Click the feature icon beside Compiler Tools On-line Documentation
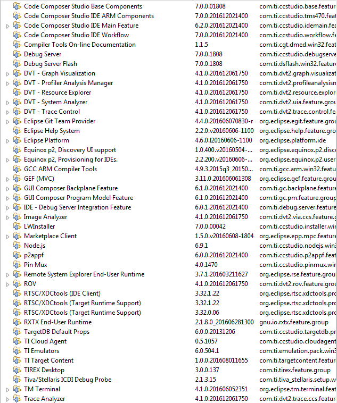The height and width of the screenshot is (403, 337). pyautogui.click(x=17, y=45)
